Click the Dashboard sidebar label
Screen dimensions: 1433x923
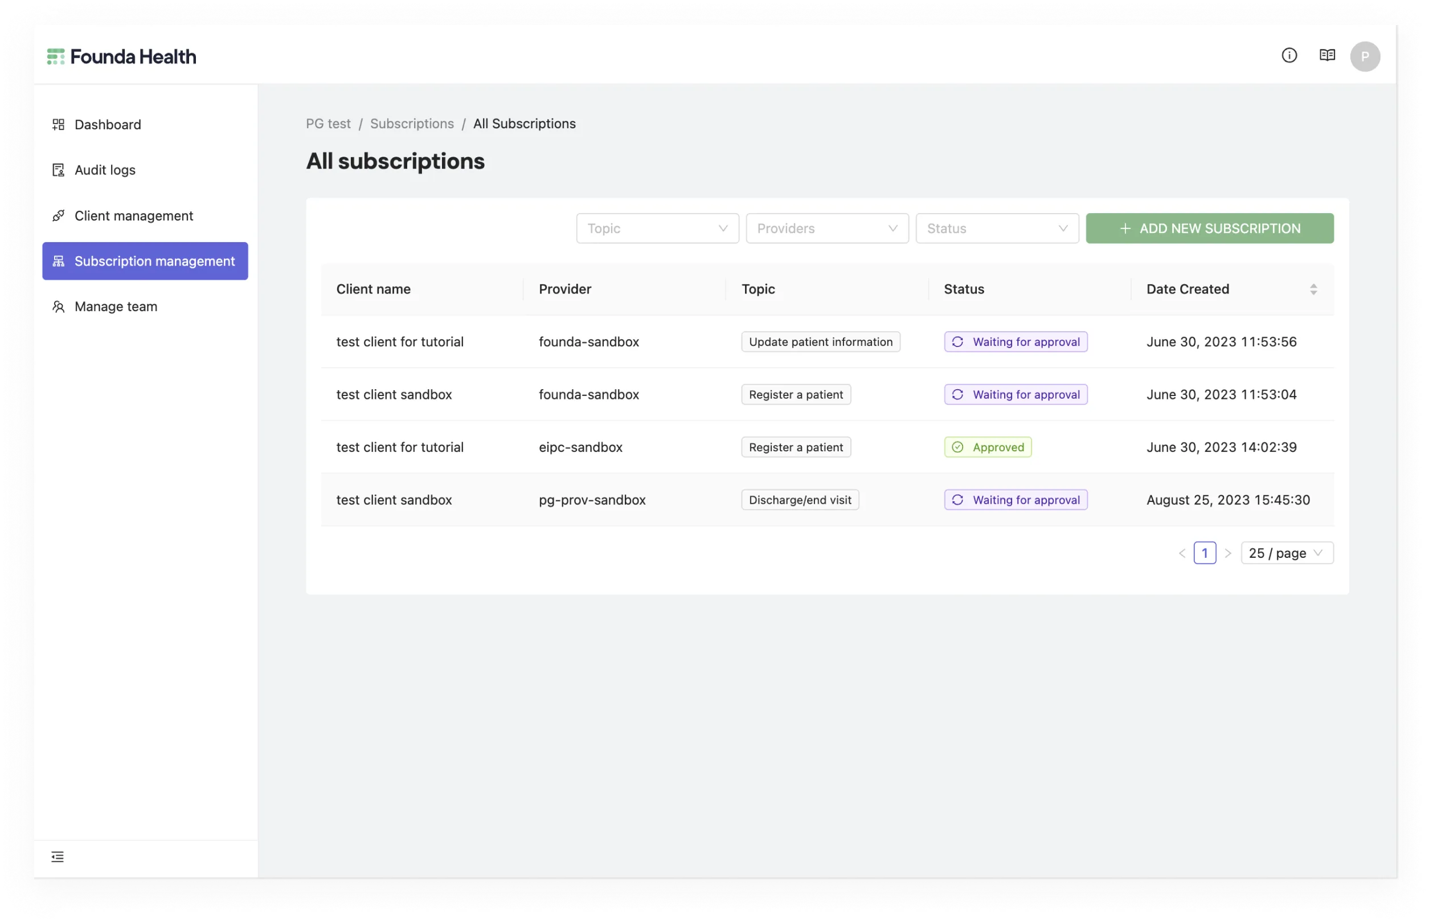point(108,124)
